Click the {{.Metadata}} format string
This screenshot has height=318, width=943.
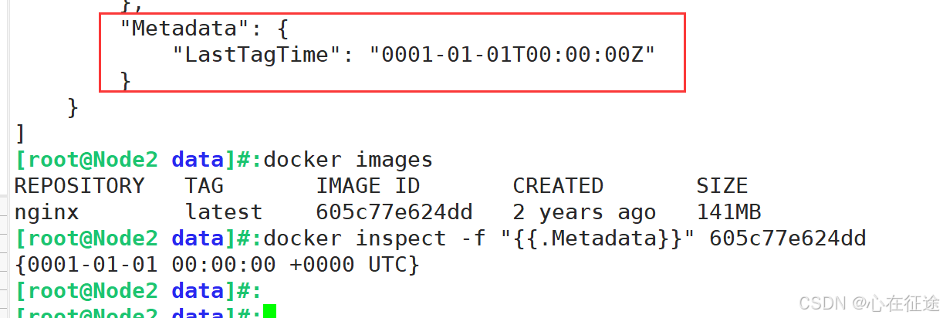point(597,238)
